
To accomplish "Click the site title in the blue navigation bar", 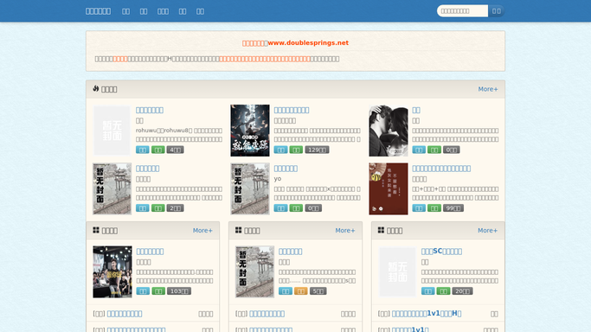I will coord(98,11).
